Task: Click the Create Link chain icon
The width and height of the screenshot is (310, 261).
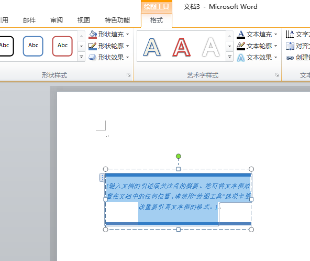Action: click(x=290, y=58)
